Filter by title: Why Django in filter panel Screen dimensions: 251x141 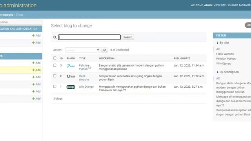224,63
